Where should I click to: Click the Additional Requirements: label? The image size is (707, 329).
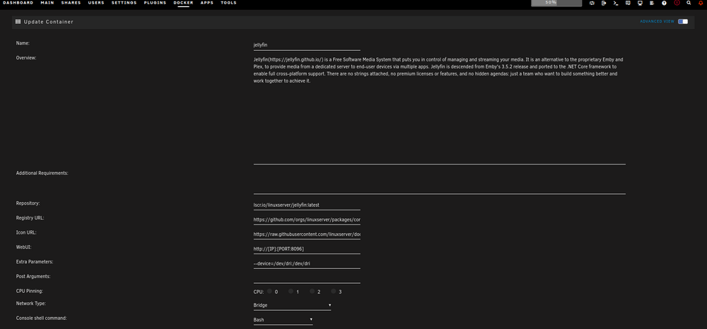tap(42, 173)
